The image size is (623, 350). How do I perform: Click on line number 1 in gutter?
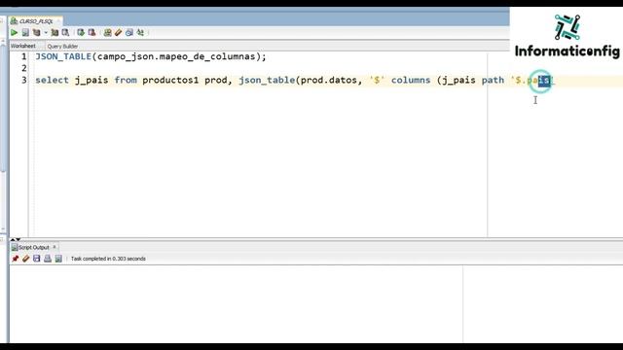tap(23, 56)
